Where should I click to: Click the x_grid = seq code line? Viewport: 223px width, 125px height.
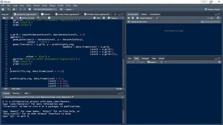tap(47, 35)
